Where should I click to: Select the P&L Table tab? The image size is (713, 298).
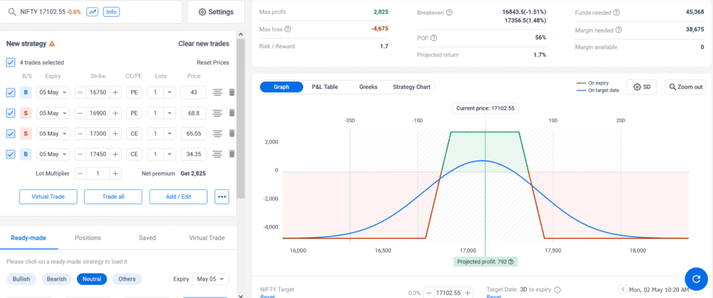[x=324, y=87]
